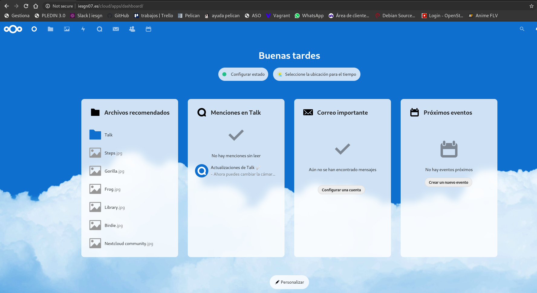This screenshot has height=293, width=537.
Task: Open the Mail app envelope icon
Action: (x=116, y=29)
